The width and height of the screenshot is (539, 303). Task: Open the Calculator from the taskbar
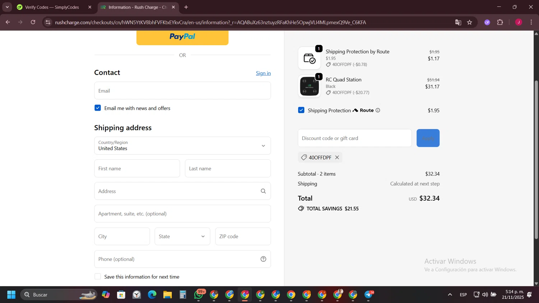coord(183,295)
